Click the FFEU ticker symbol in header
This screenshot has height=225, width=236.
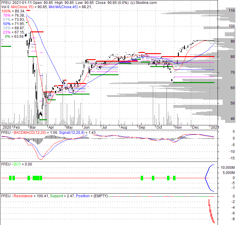6,3
